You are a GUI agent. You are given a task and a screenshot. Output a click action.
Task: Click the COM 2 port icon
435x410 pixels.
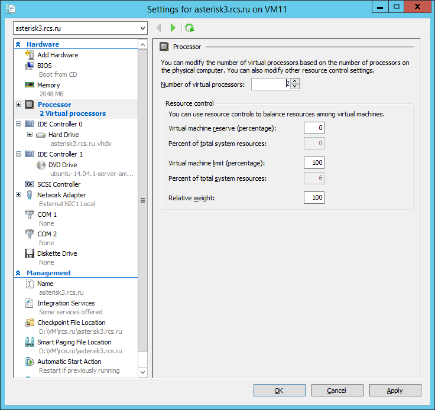[30, 234]
